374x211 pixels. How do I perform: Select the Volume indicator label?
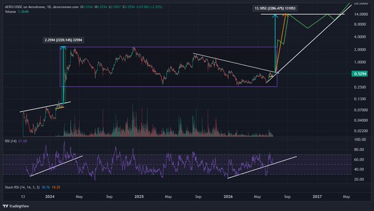[10, 12]
